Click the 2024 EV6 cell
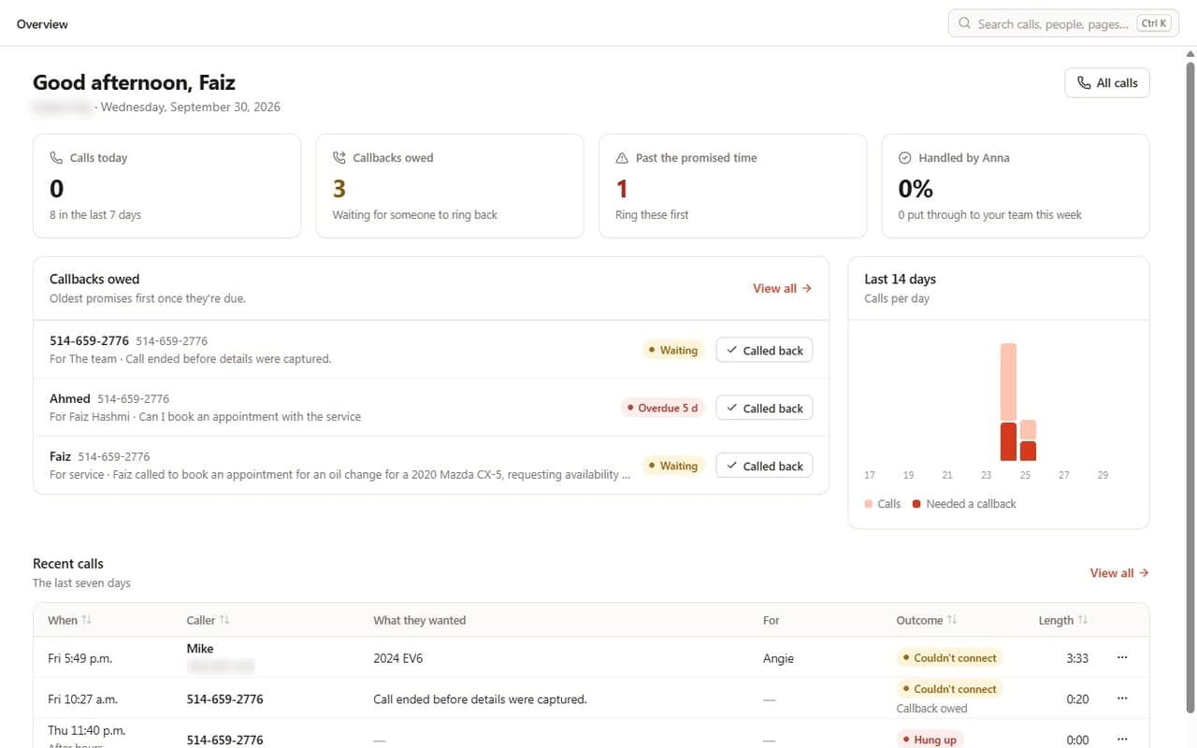Screen dimensions: 1197x748 (x=398, y=658)
